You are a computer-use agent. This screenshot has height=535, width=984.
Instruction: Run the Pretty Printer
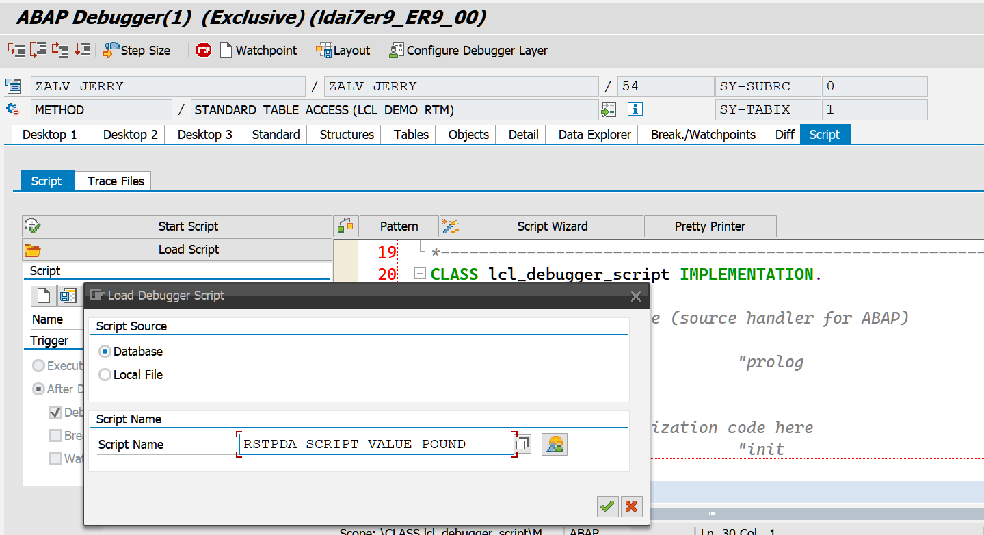click(710, 226)
